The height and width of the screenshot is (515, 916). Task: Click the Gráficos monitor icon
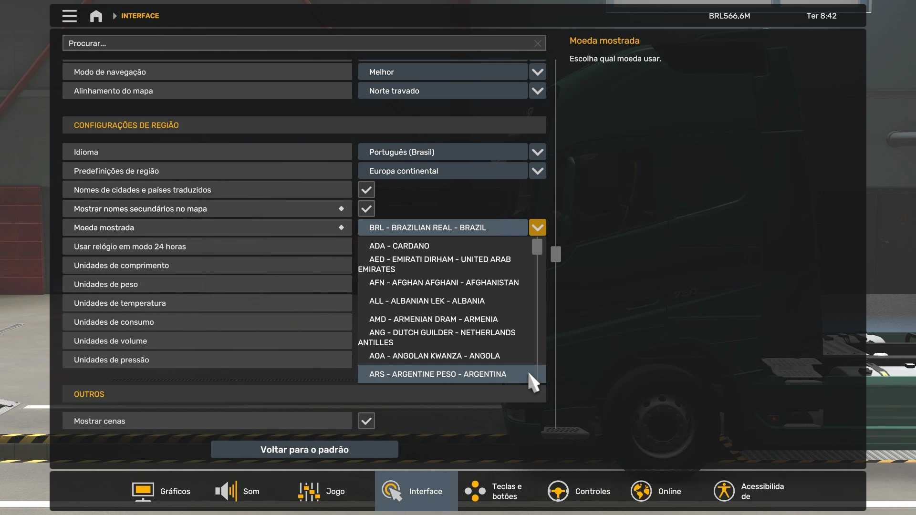pos(143,491)
